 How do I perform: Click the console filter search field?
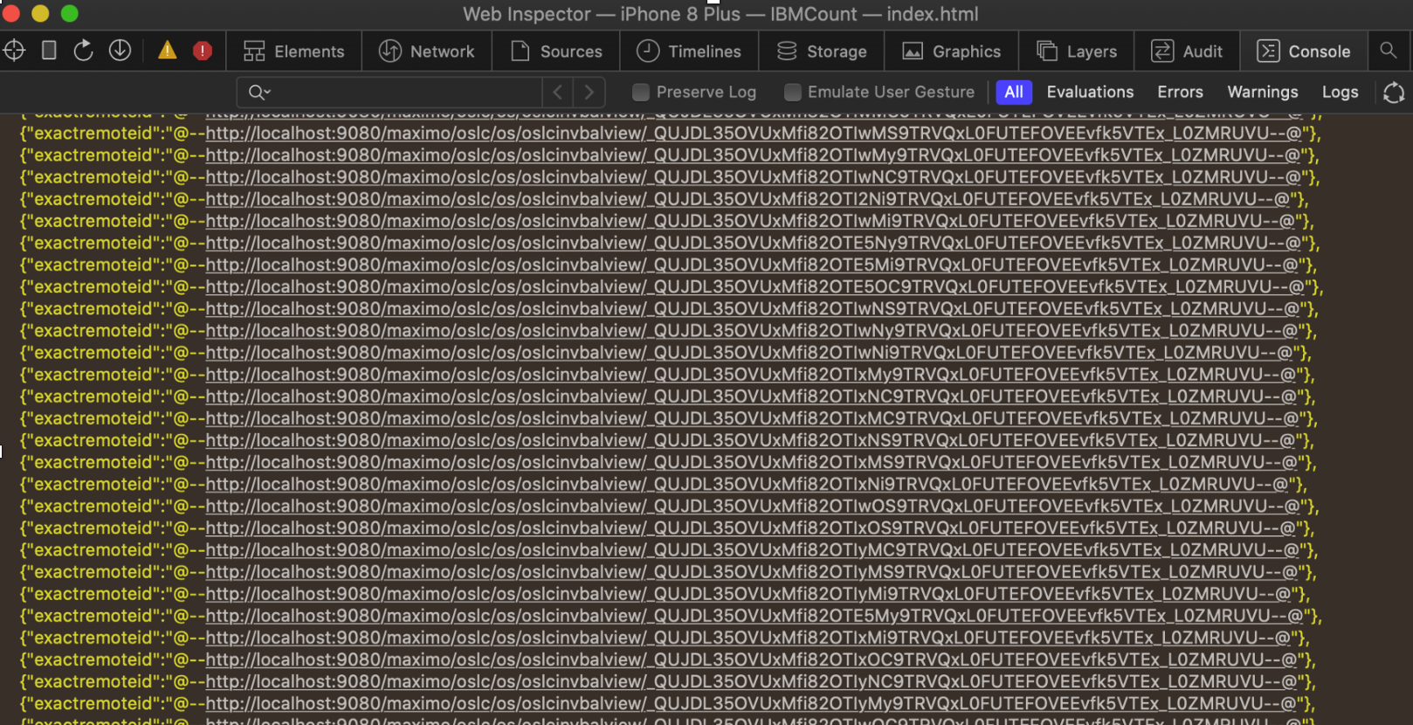point(389,92)
